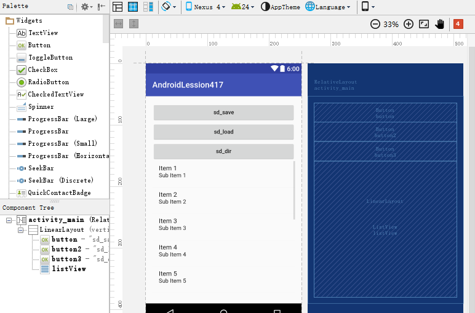Click the sd_dir button in preview
The image size is (475, 313).
tap(223, 151)
